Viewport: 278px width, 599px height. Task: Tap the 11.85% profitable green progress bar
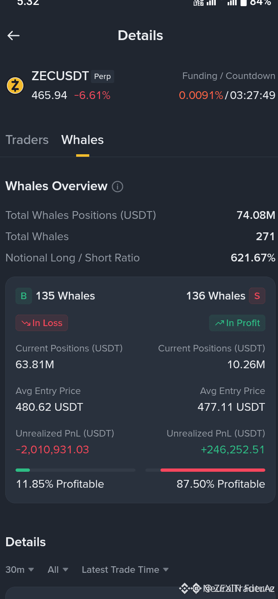tap(75, 470)
